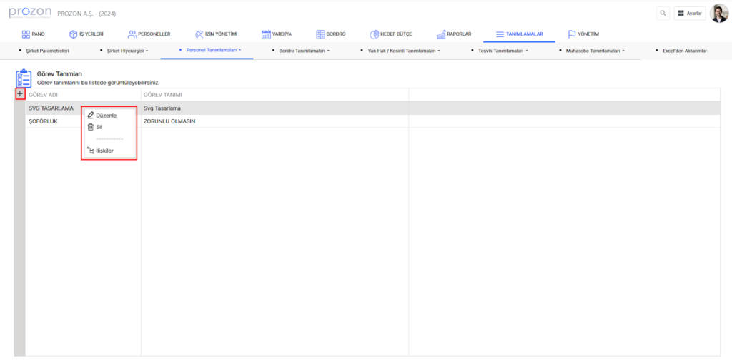The height and width of the screenshot is (361, 732).
Task: Expand Yan Hak / Kesinti Tanımlamaları menu
Action: (403, 51)
